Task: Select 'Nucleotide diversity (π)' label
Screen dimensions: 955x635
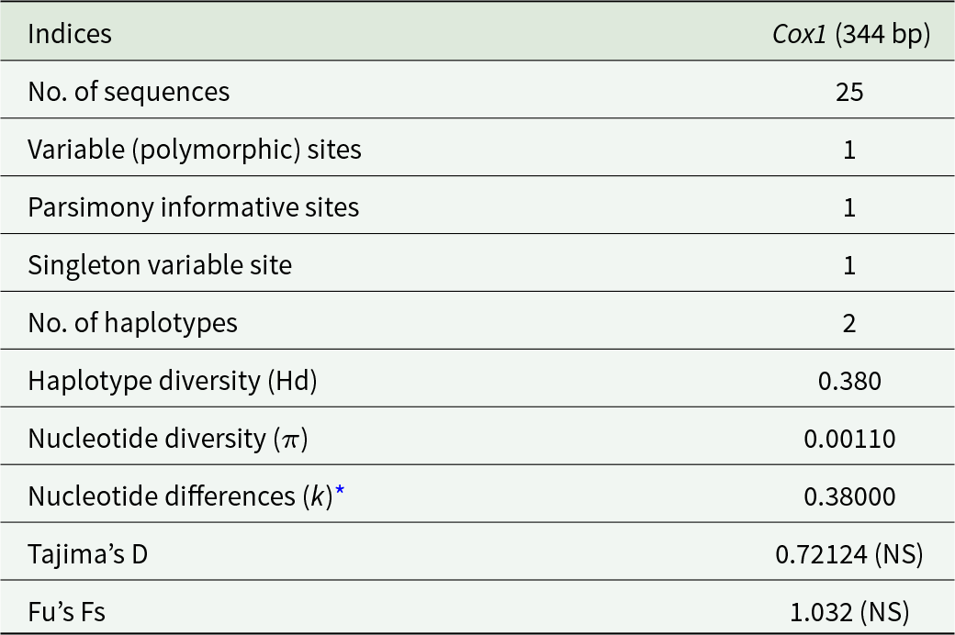Action: (x=168, y=439)
